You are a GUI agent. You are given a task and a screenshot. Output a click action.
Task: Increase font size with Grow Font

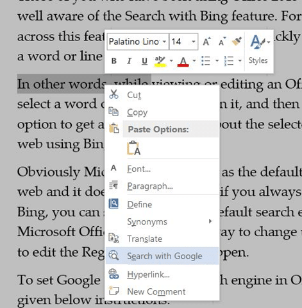coord(206,42)
